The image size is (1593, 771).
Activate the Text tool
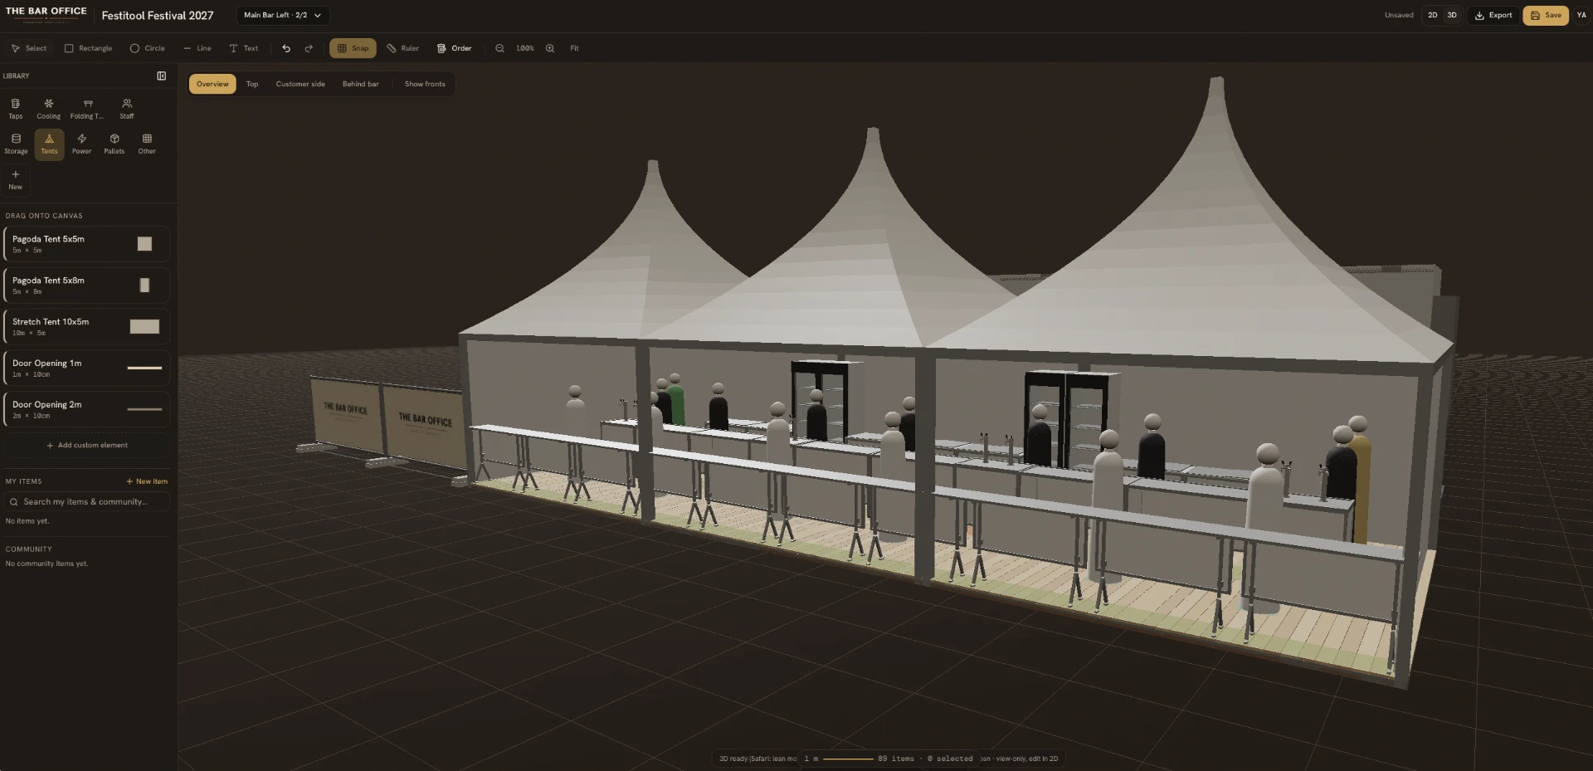tap(244, 48)
